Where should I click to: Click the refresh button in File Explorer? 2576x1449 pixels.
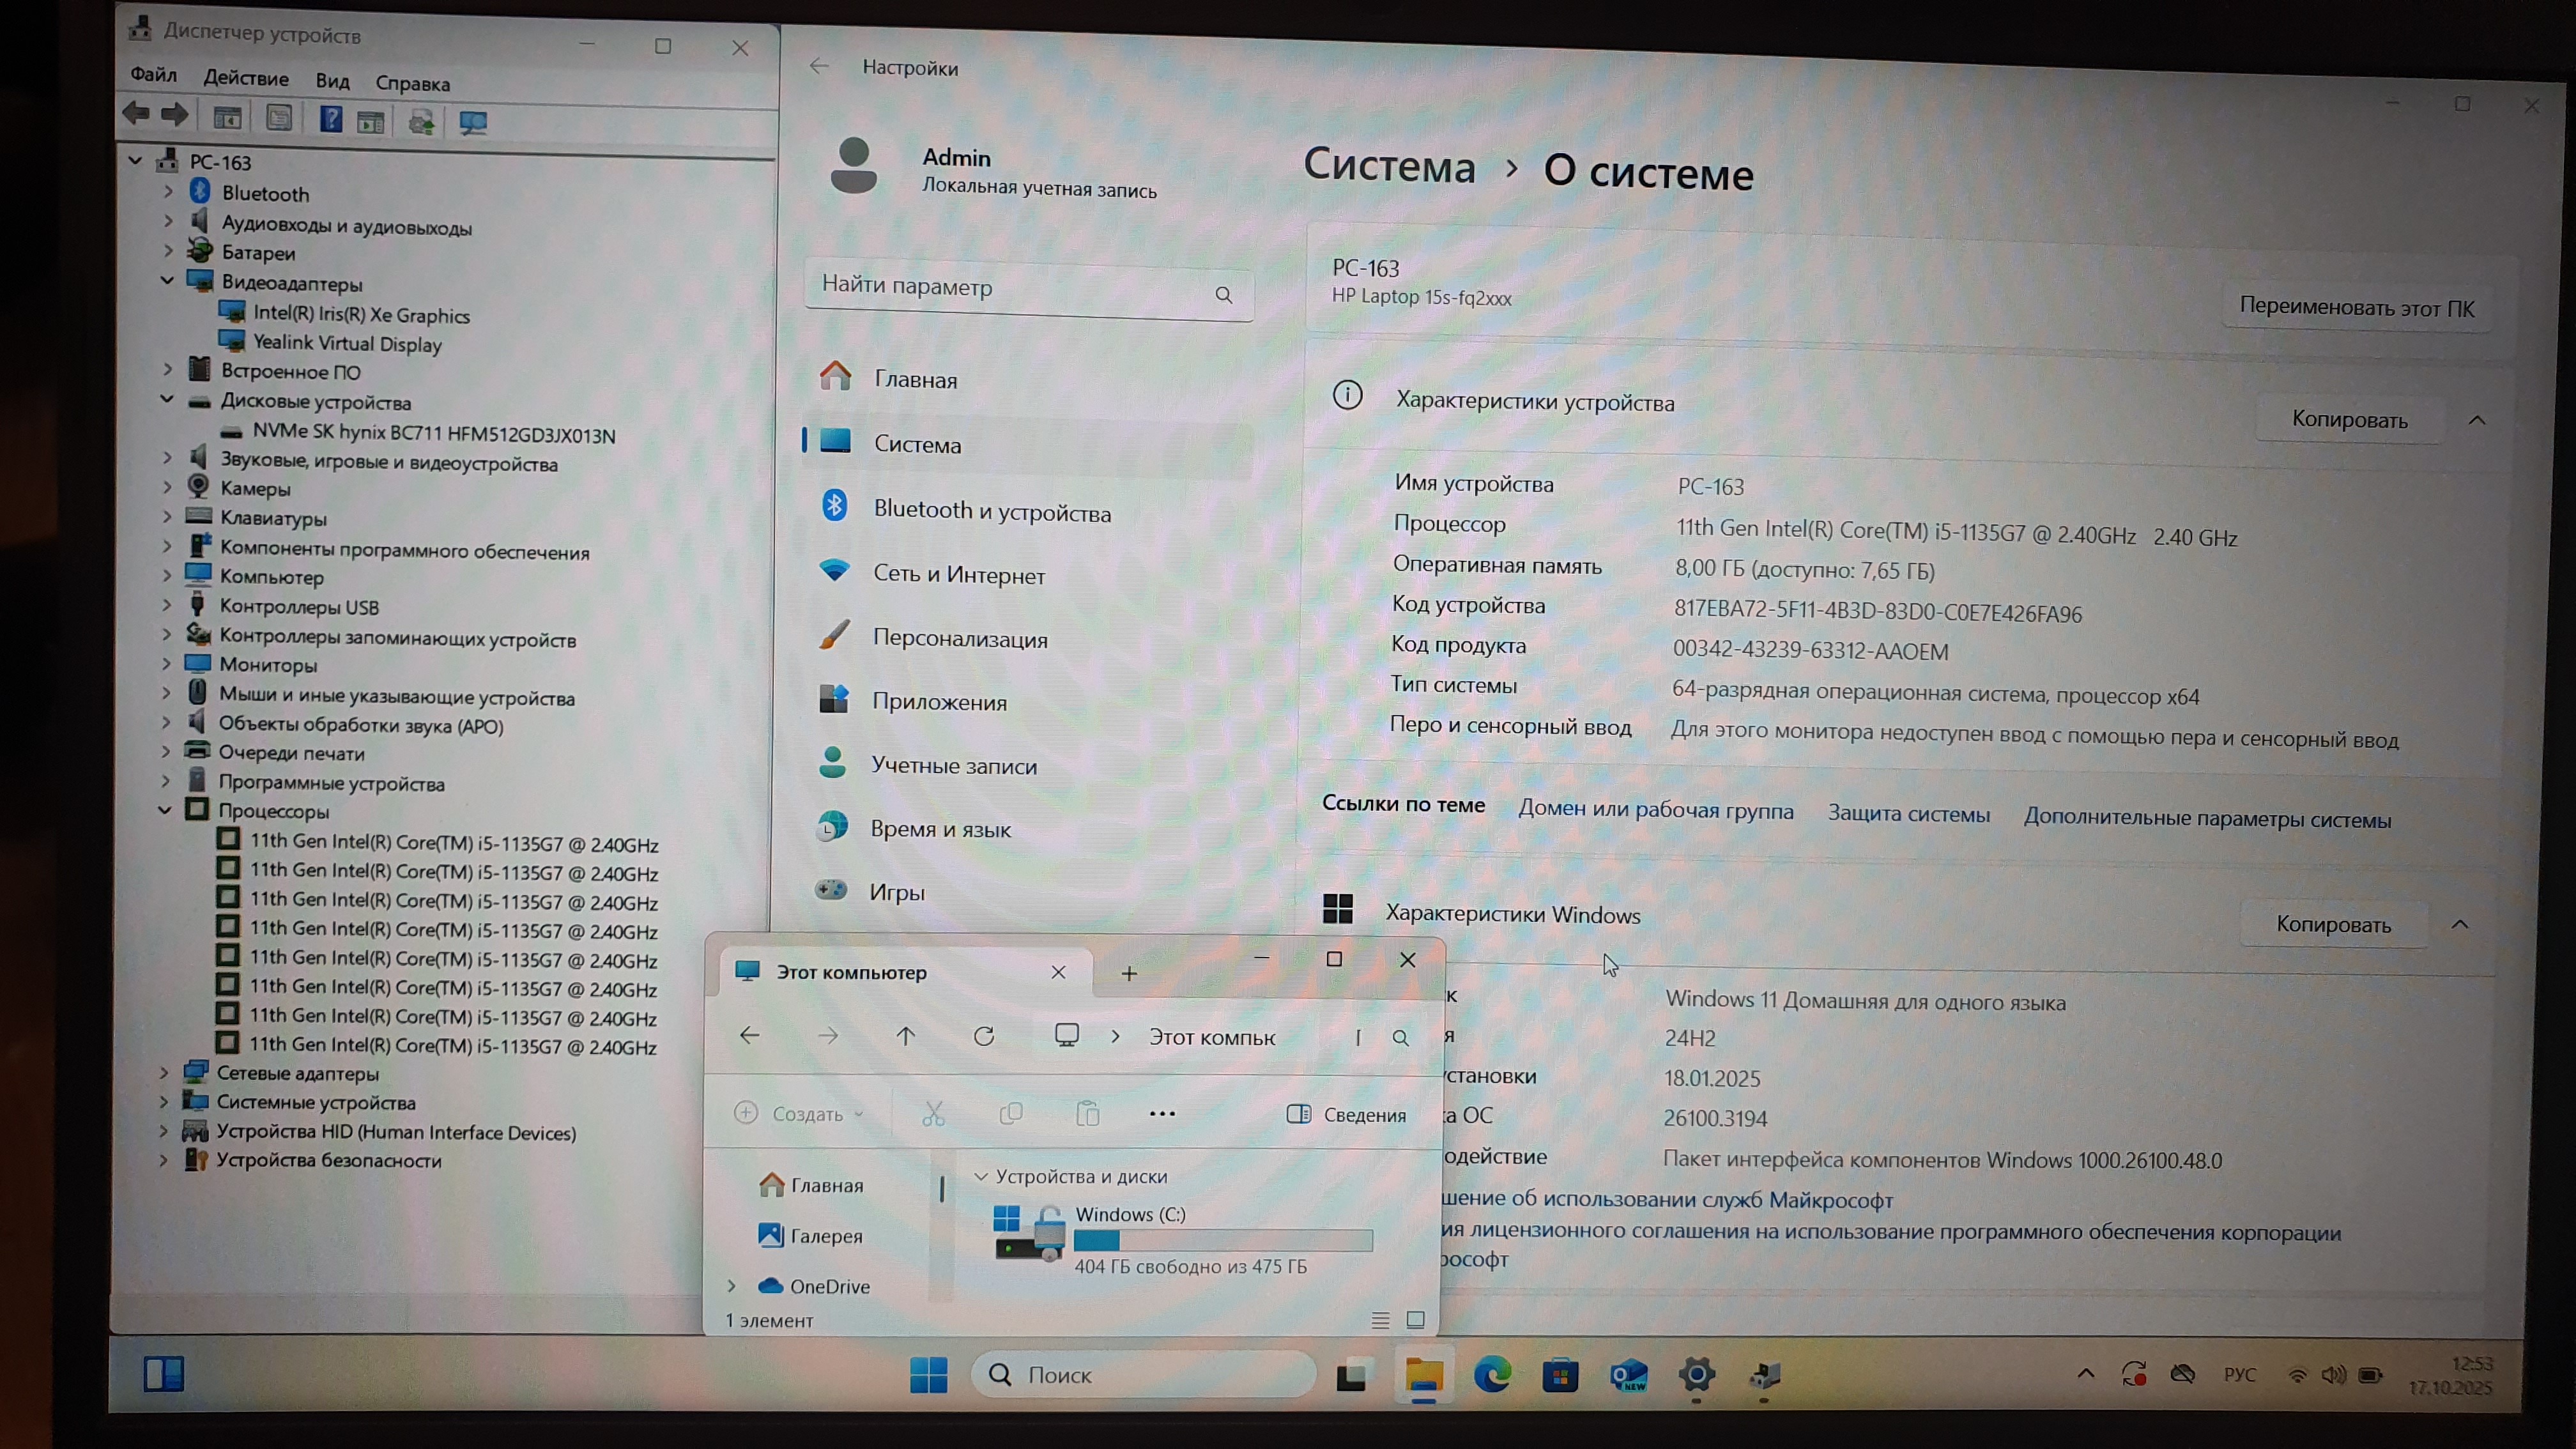click(x=984, y=1036)
